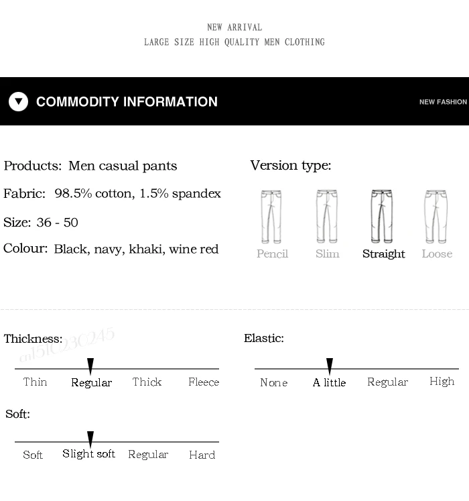
Task: Click the A little elastic label
Action: pos(329,382)
